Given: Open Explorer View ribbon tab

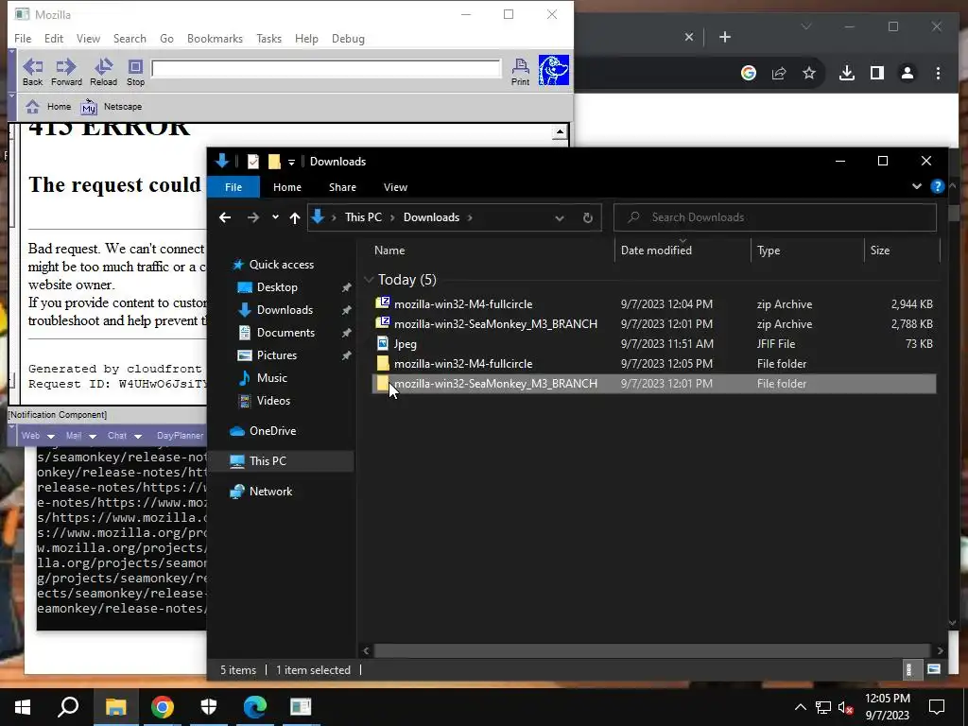Looking at the screenshot, I should click(x=395, y=187).
